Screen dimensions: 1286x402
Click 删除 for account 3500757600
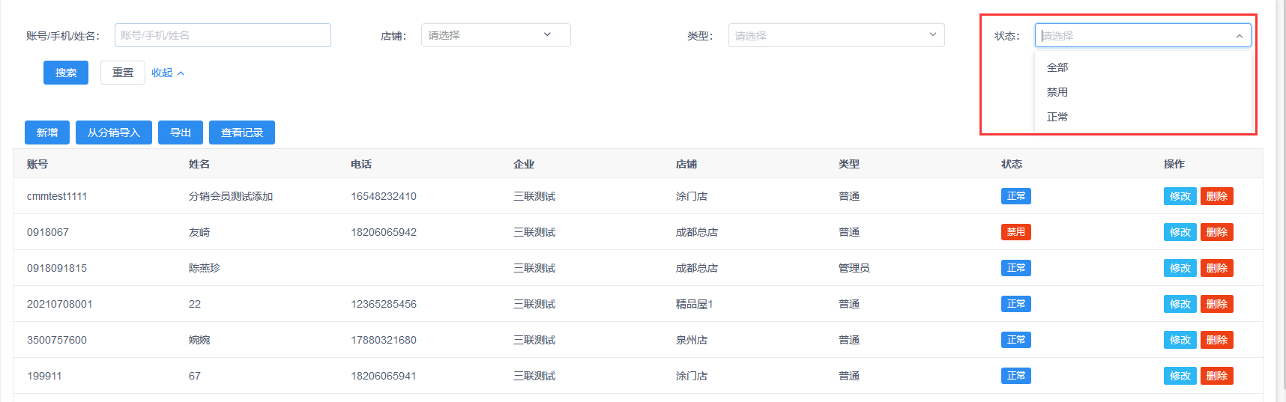coord(1216,340)
